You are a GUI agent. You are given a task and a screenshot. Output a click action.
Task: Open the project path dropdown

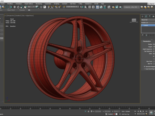pyautogui.click(x=131, y=7)
